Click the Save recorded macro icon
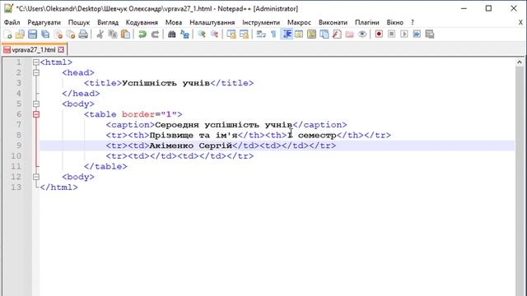Viewport: 527px width, 296px height. (430, 35)
